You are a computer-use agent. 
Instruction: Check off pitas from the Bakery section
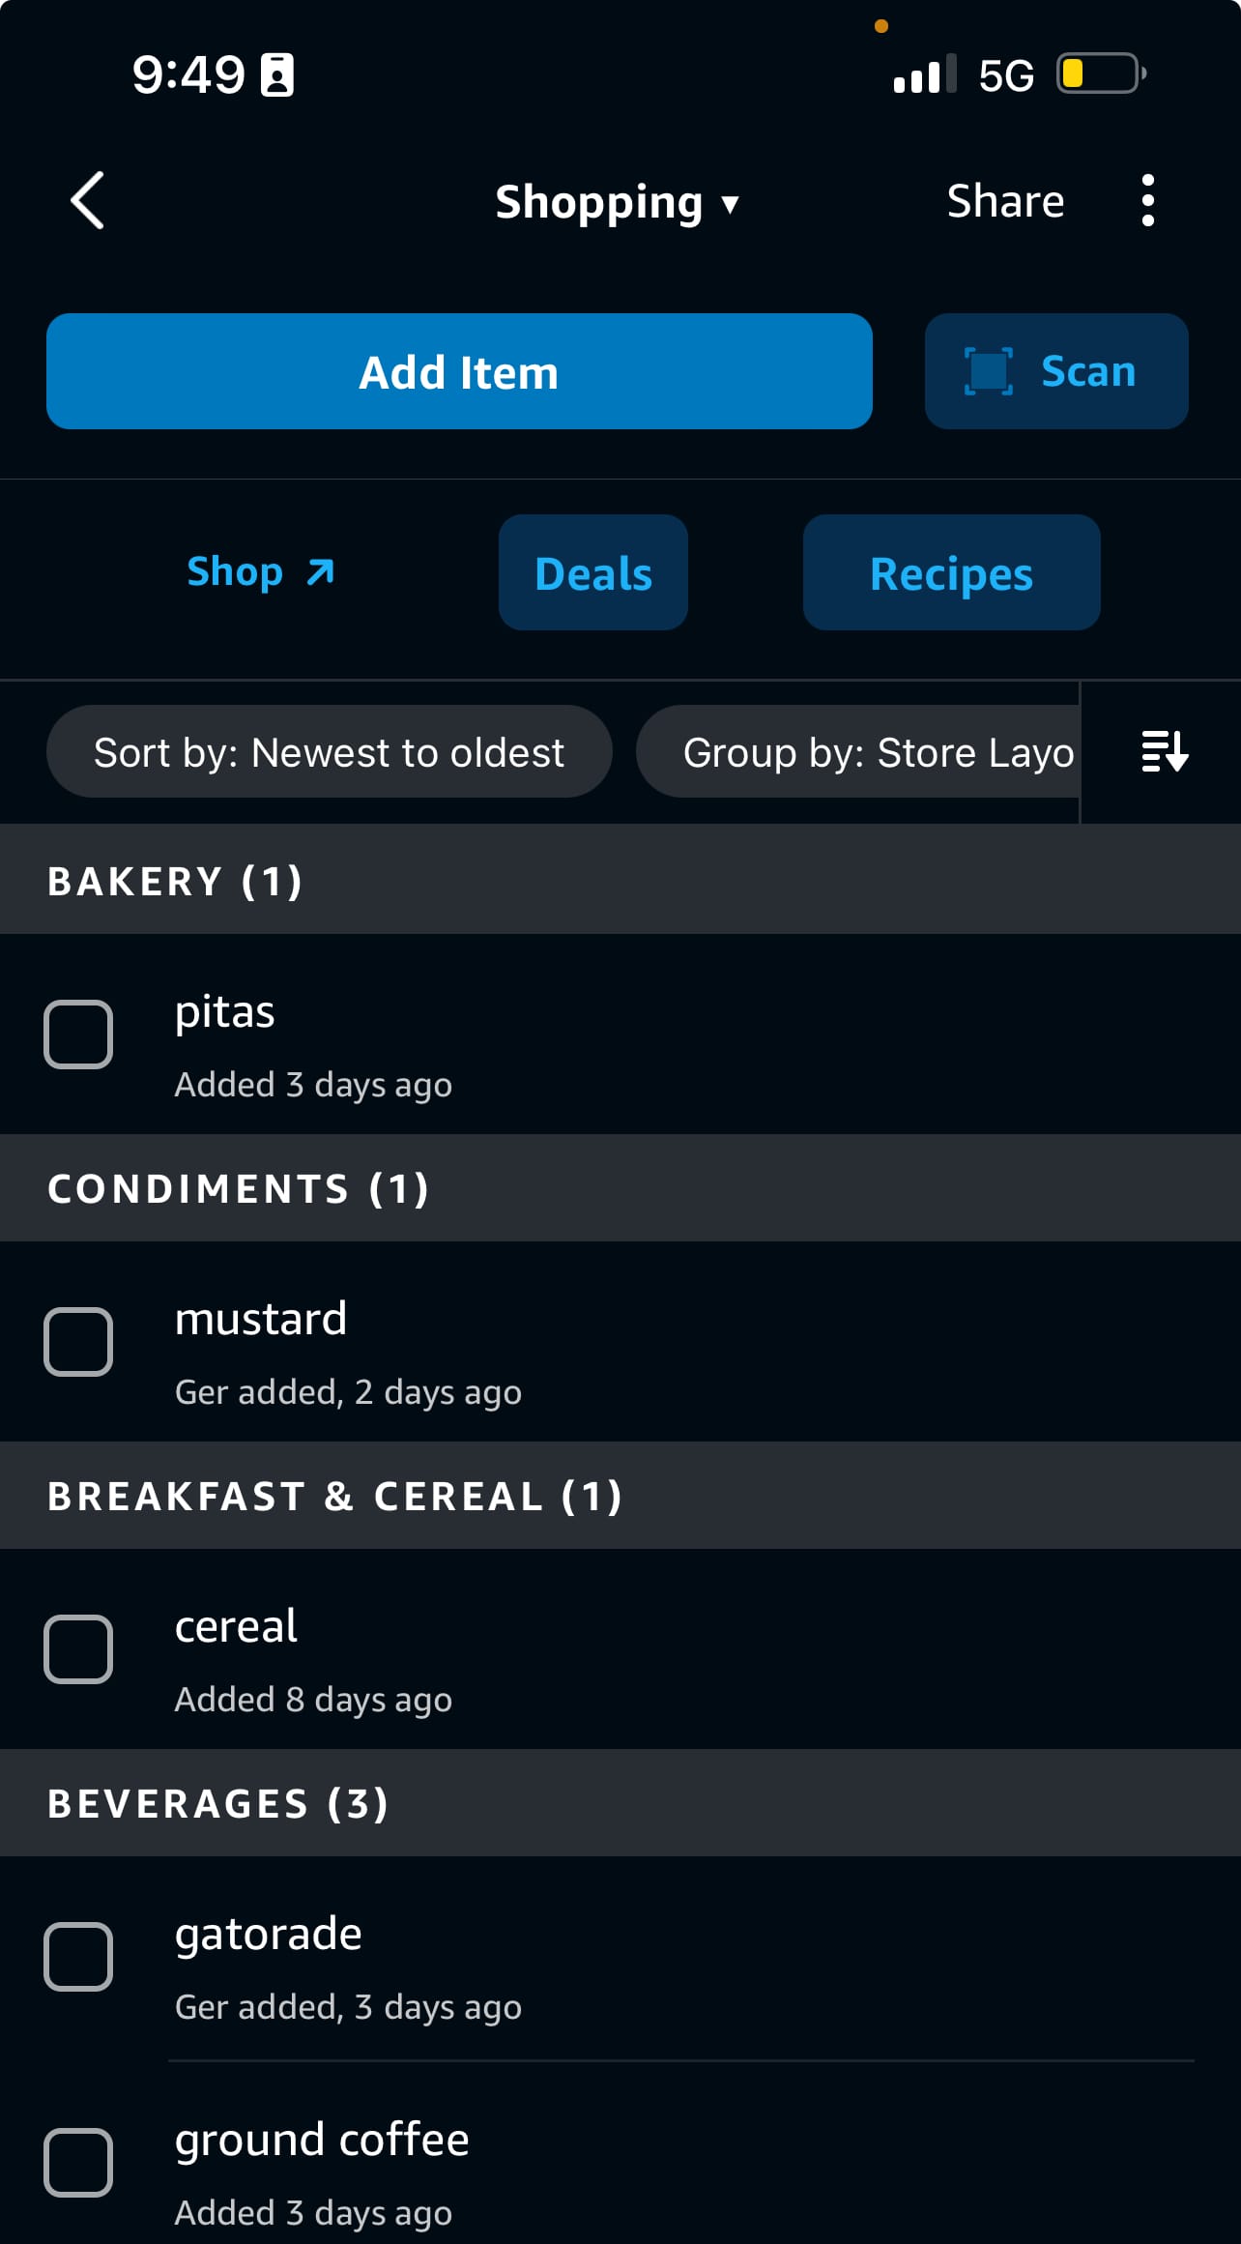pos(78,1035)
